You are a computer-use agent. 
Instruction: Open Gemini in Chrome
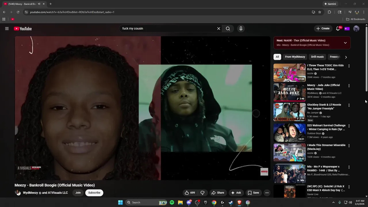tap(330, 4)
